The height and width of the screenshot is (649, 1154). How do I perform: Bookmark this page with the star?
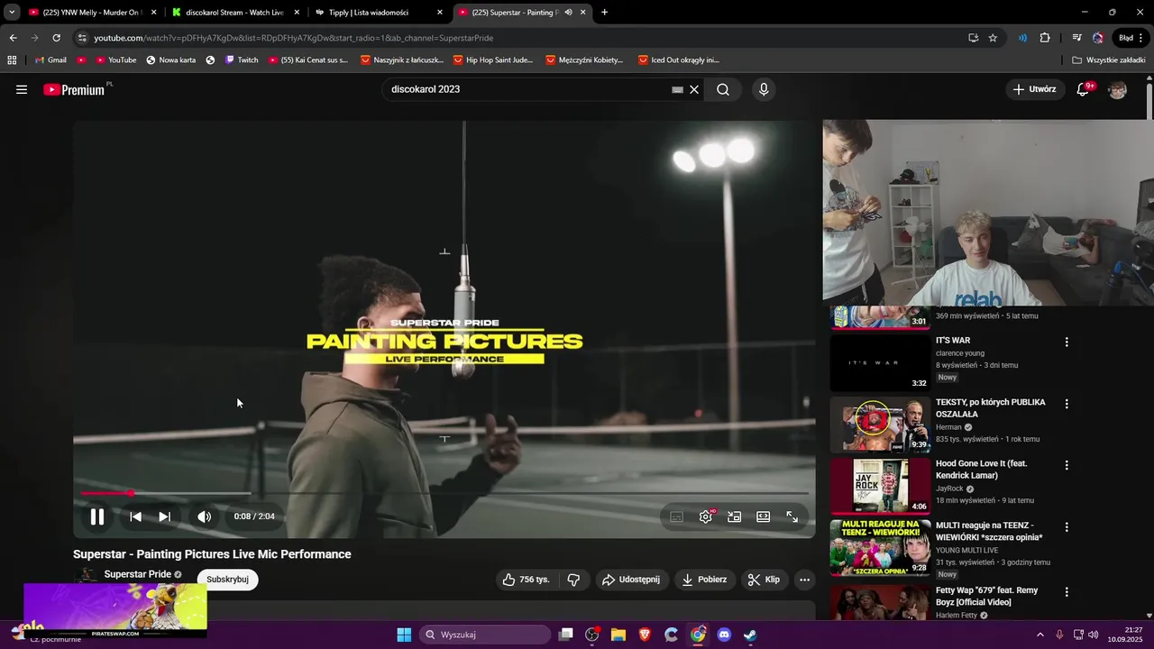(993, 38)
